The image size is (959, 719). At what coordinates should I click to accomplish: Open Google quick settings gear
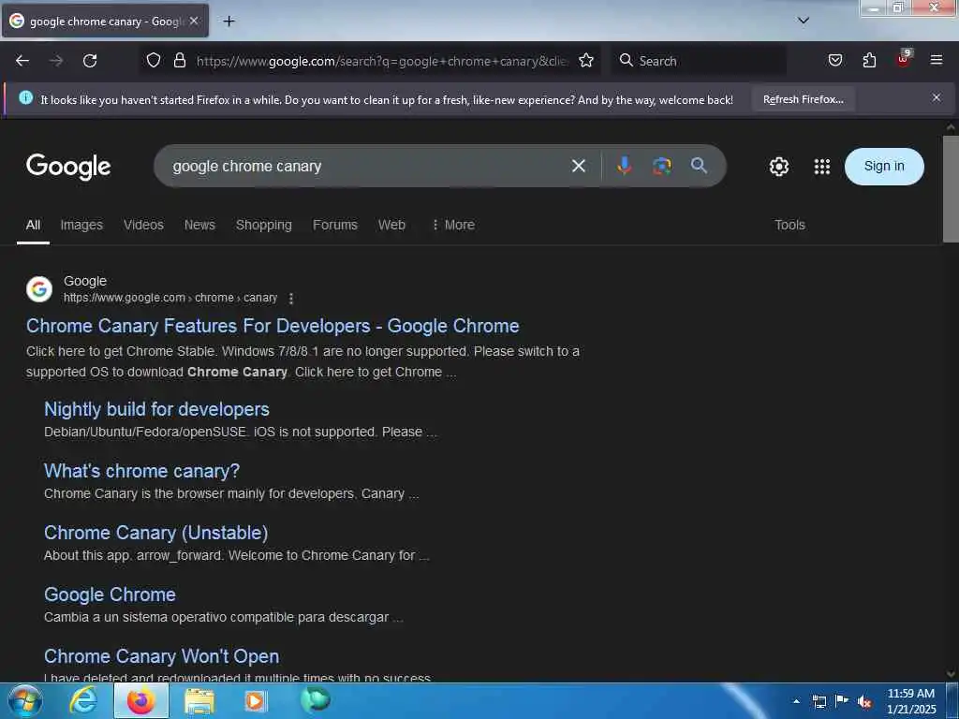(x=778, y=167)
